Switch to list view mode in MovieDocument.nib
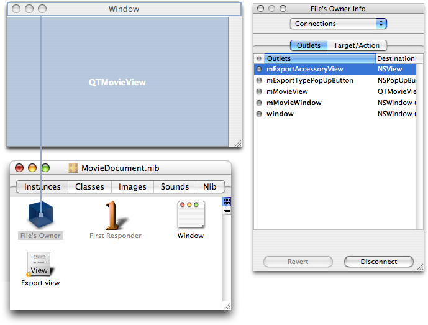The height and width of the screenshot is (325, 428). 227,210
